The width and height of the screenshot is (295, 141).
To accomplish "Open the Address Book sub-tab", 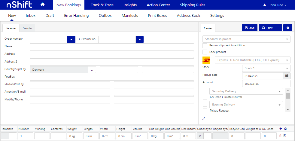I will click(x=189, y=15).
